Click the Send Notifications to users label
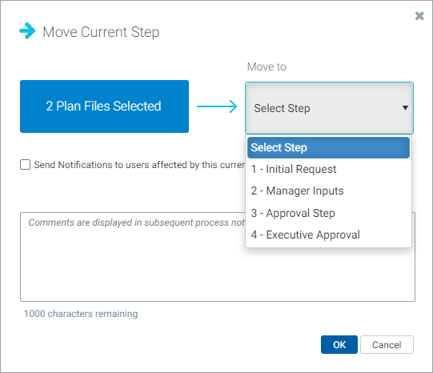The width and height of the screenshot is (433, 373). pyautogui.click(x=139, y=165)
